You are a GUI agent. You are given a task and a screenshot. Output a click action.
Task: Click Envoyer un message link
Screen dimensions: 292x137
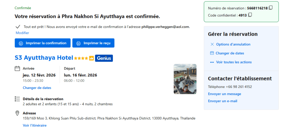pyautogui.click(x=224, y=94)
